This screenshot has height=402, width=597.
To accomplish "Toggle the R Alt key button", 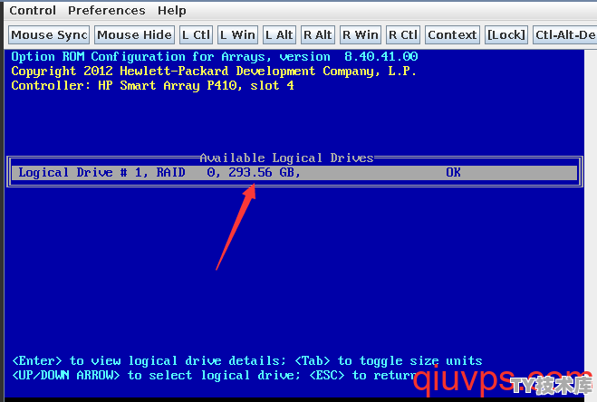I will [318, 35].
